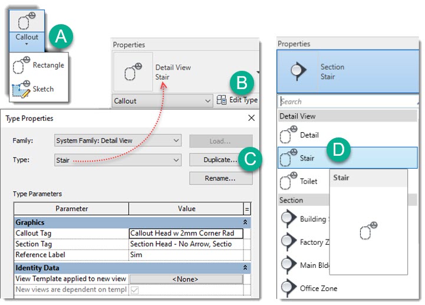Click the Callout Tag value field
This screenshot has width=425, height=305.
[x=186, y=233]
